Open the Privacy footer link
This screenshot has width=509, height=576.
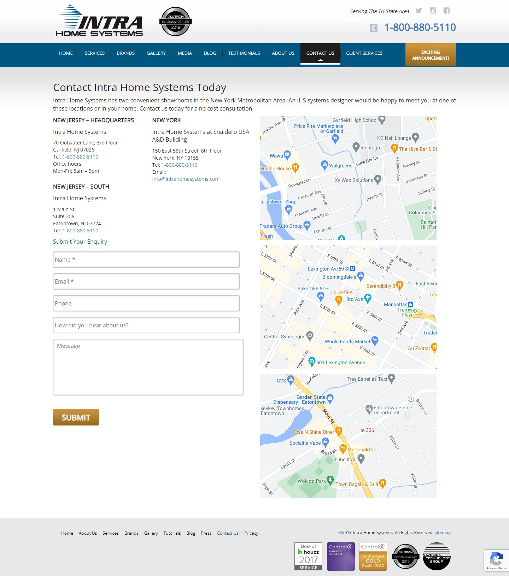click(251, 533)
